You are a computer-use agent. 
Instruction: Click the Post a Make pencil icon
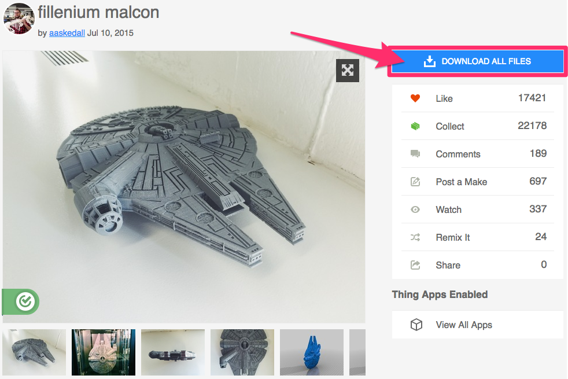[415, 182]
